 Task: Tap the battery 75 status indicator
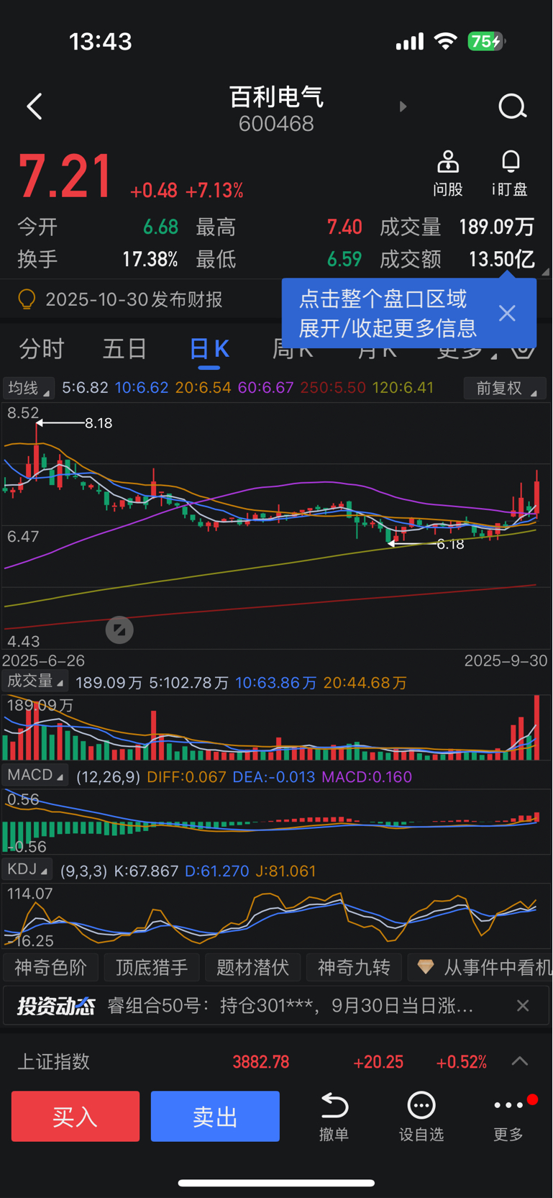point(485,41)
